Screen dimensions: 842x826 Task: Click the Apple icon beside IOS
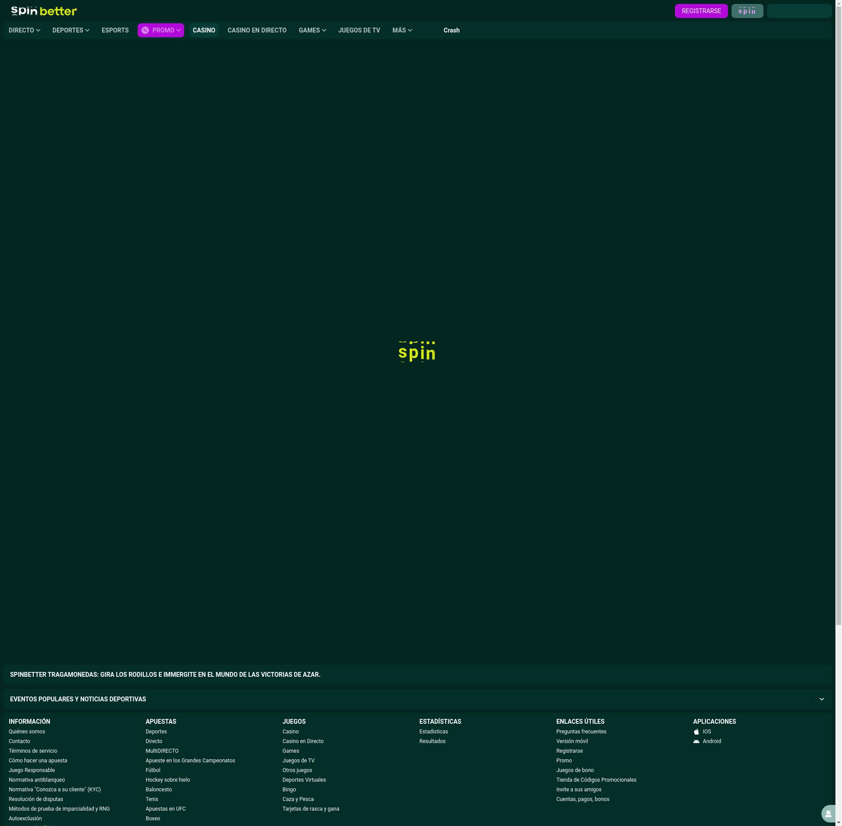[x=696, y=732]
